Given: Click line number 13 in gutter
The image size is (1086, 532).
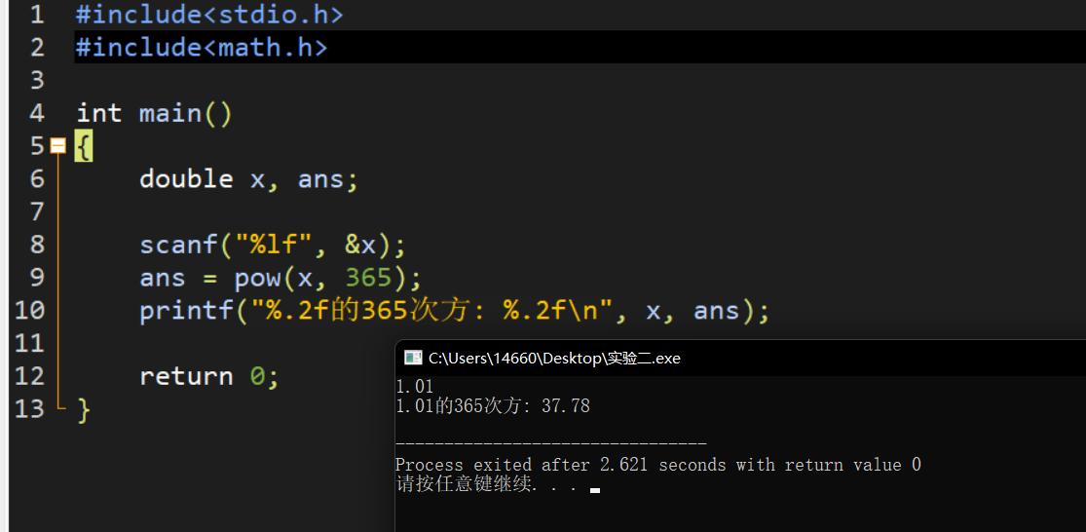Looking at the screenshot, I should pos(30,408).
